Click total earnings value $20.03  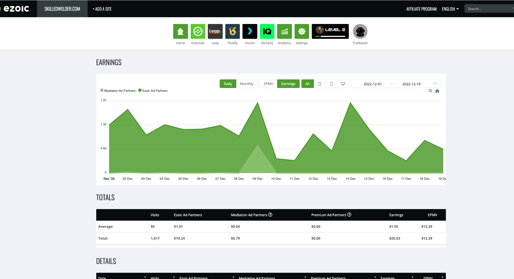pos(395,238)
